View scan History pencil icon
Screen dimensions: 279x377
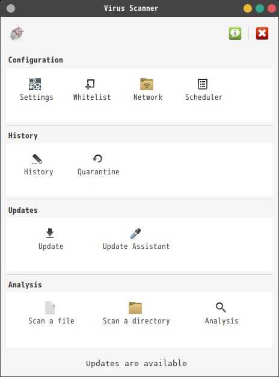[x=37, y=159]
